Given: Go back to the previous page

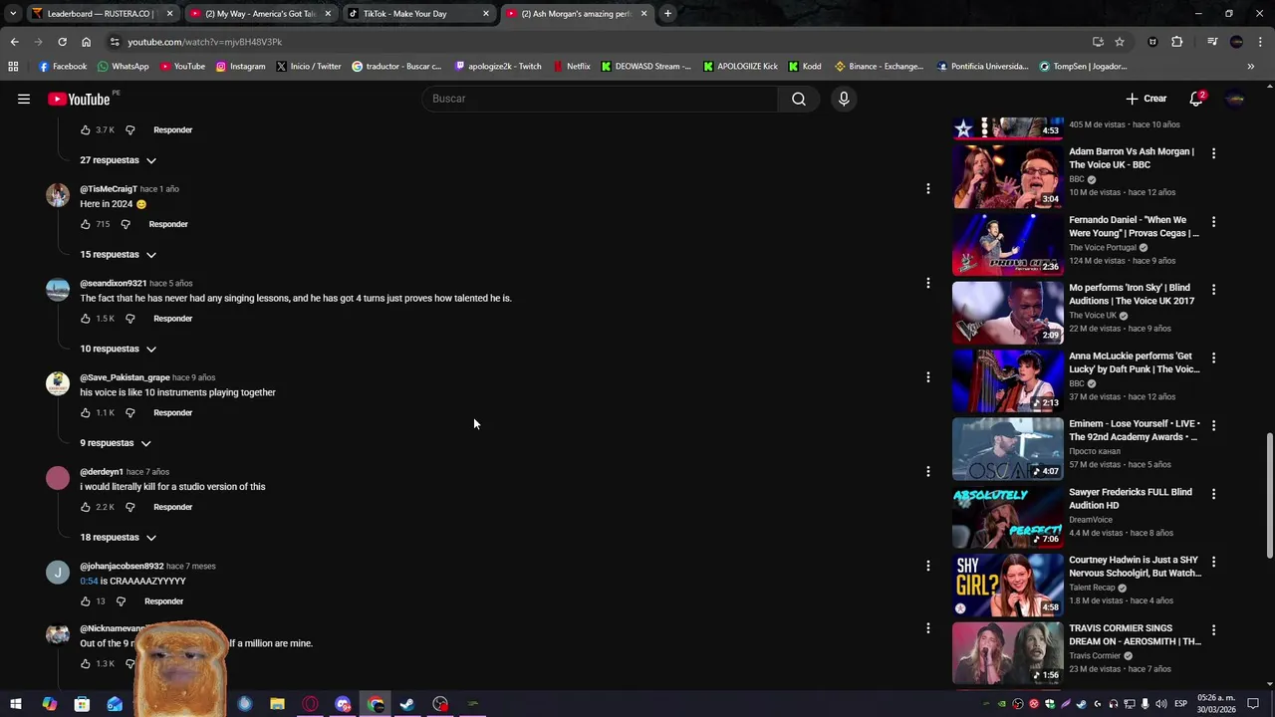Looking at the screenshot, I should (x=14, y=42).
